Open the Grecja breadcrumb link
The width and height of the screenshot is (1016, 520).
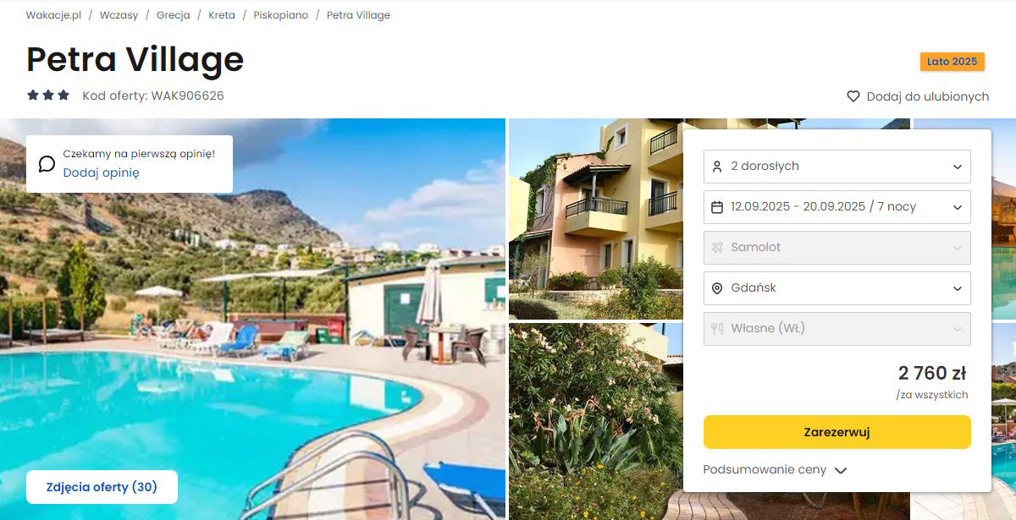tap(174, 15)
